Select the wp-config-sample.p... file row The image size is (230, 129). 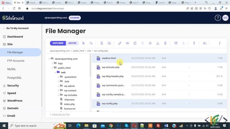point(159,95)
